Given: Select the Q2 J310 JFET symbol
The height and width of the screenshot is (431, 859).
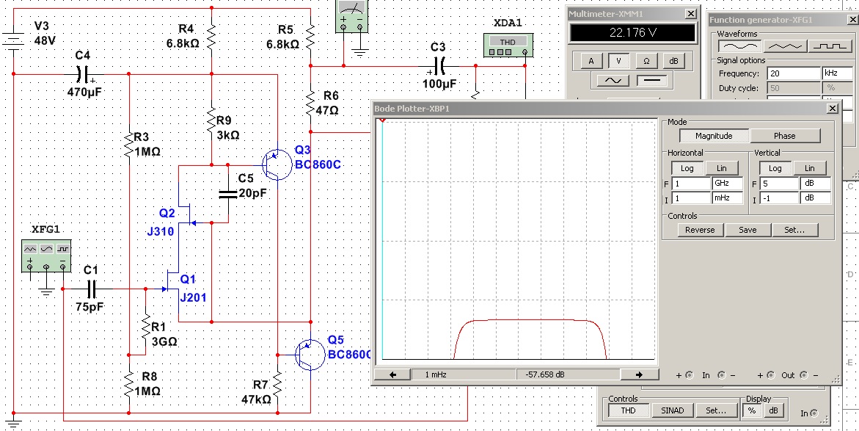Looking at the screenshot, I should [186, 215].
